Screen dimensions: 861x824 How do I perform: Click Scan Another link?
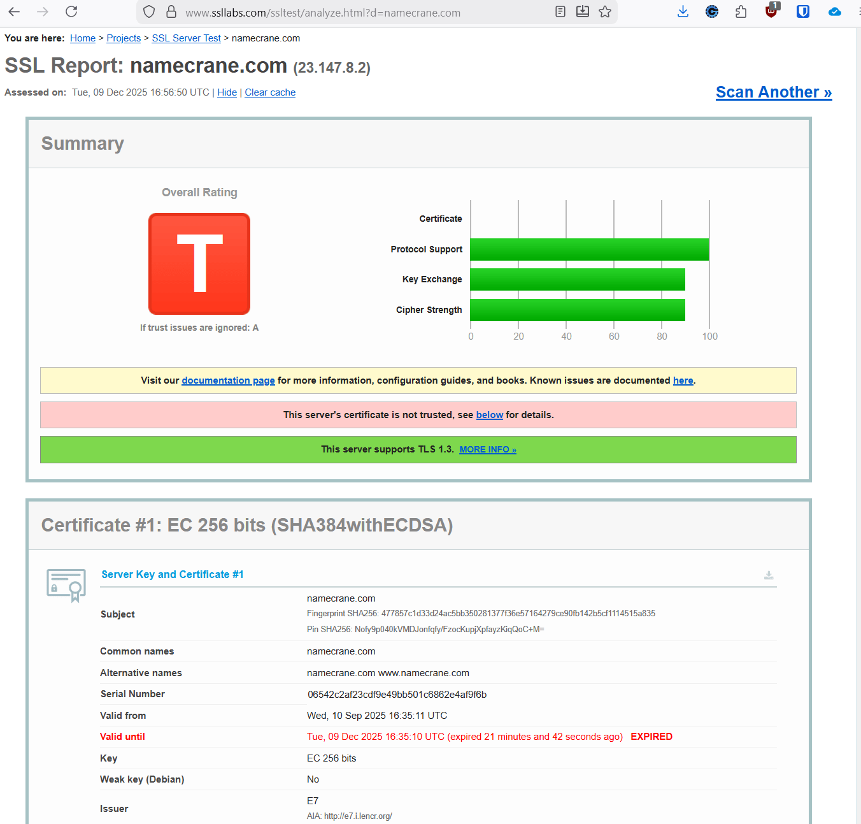[774, 92]
